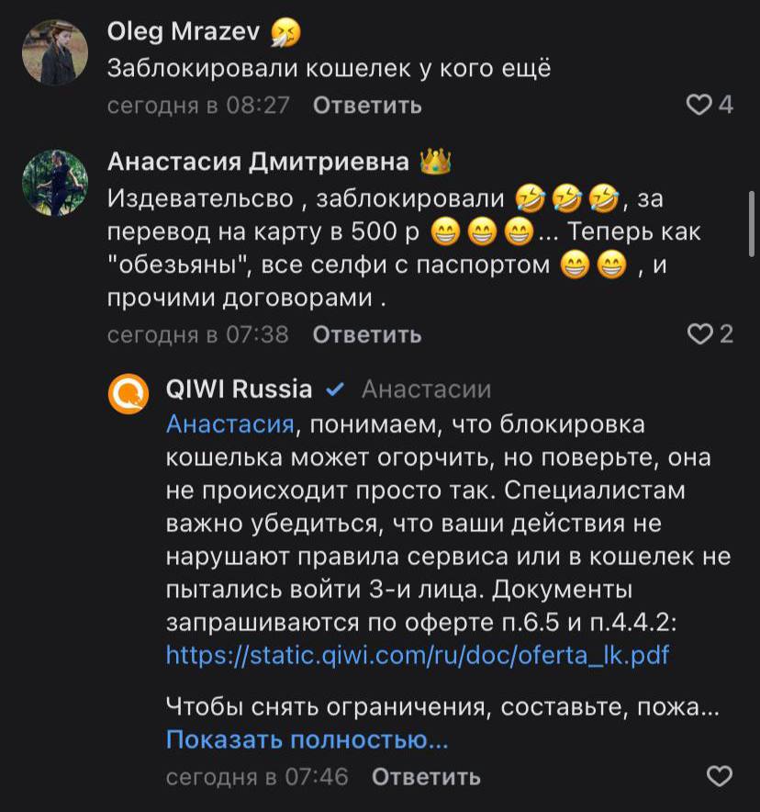Click the crown emoji beside Анастасия Дмитриевна
The width and height of the screenshot is (760, 812).
pyautogui.click(x=435, y=163)
